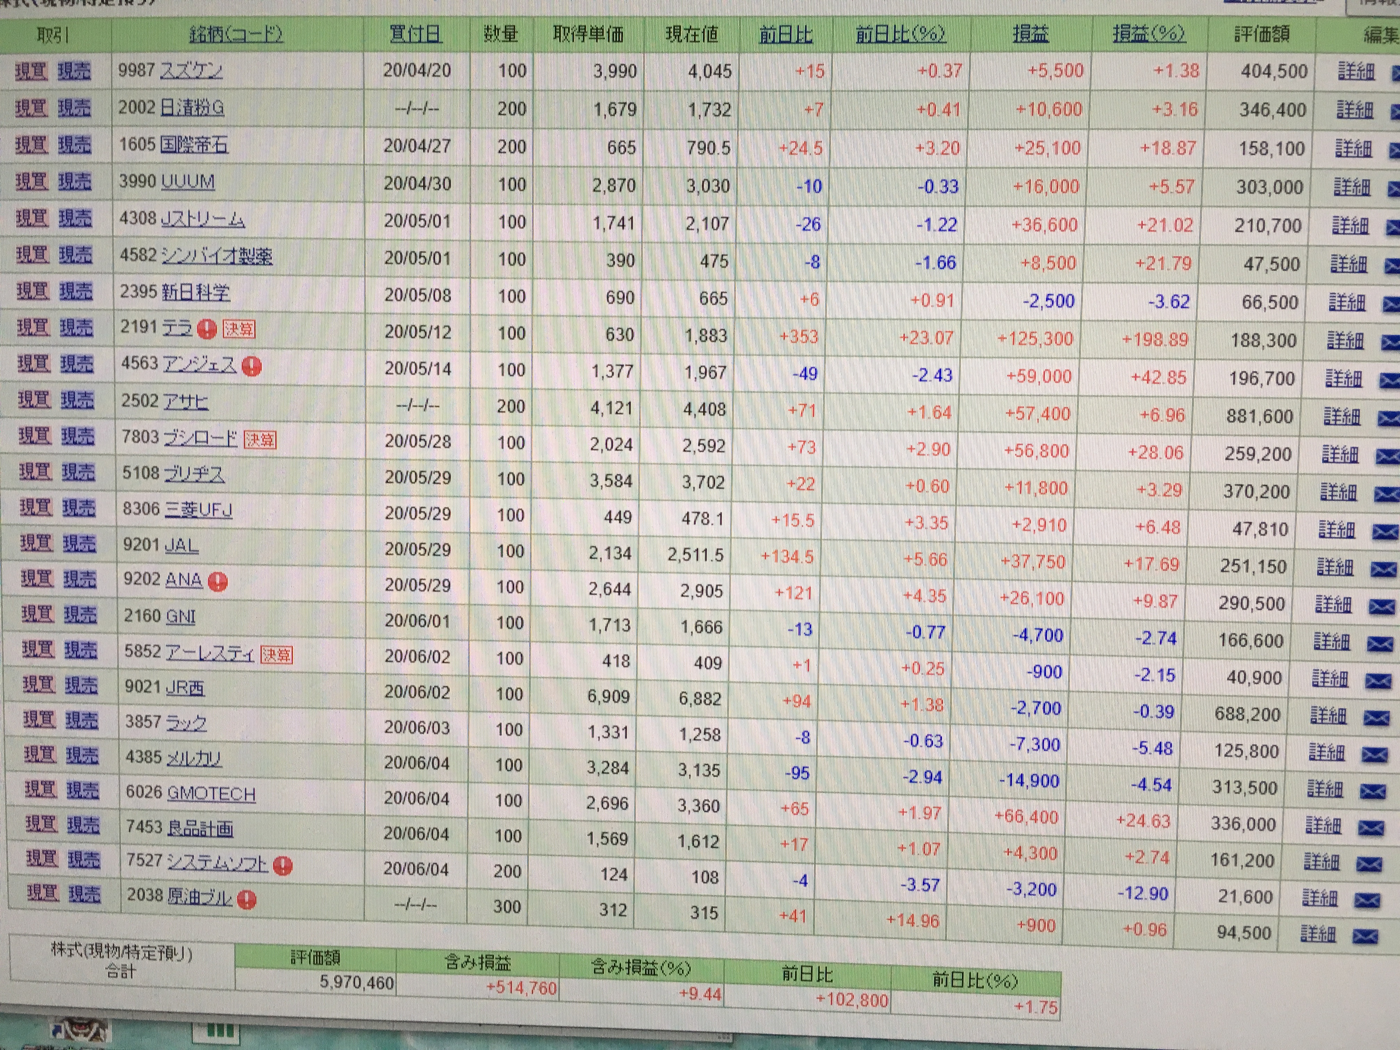Sort the table by 銘柄(コード) header
Viewport: 1400px width, 1050px height.
coord(236,34)
